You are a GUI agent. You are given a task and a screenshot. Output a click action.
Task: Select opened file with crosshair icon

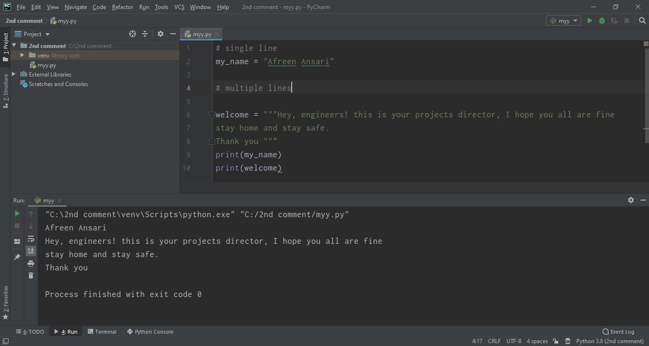[132, 34]
